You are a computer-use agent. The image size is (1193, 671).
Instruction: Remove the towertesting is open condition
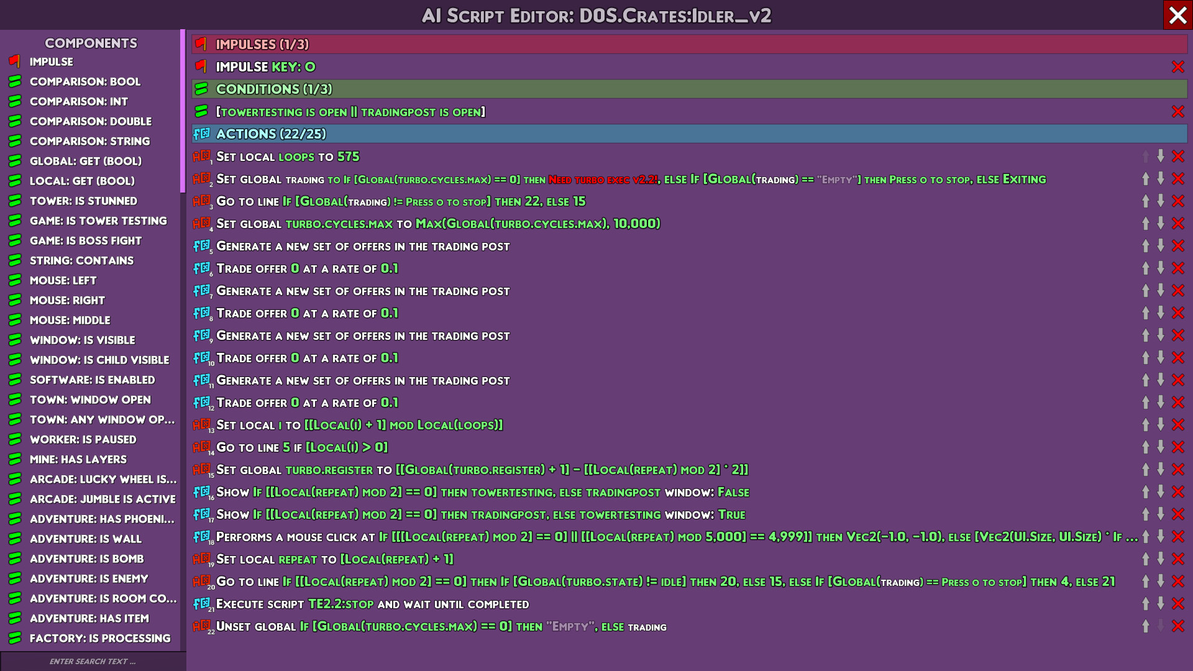coord(1177,112)
